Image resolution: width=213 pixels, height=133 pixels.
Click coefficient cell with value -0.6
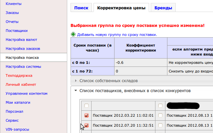(x=140, y=62)
